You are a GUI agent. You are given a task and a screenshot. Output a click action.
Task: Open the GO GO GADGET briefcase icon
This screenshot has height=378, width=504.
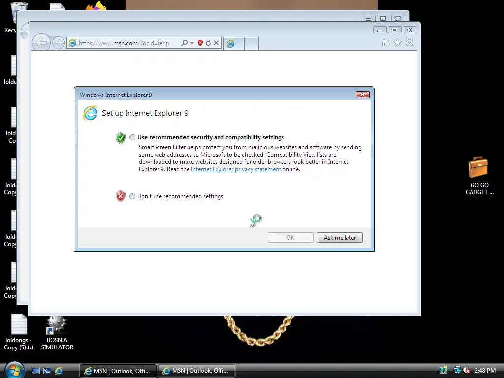tap(479, 176)
